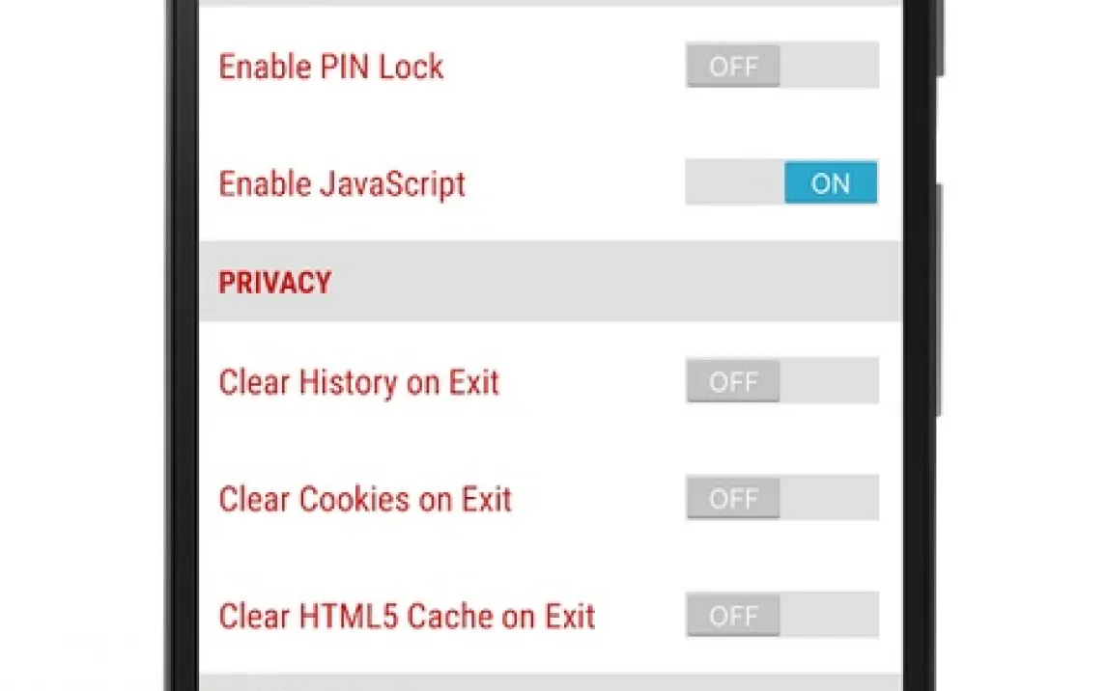Enable the Clear History on Exit switch
This screenshot has width=1107, height=691.
[x=782, y=381]
